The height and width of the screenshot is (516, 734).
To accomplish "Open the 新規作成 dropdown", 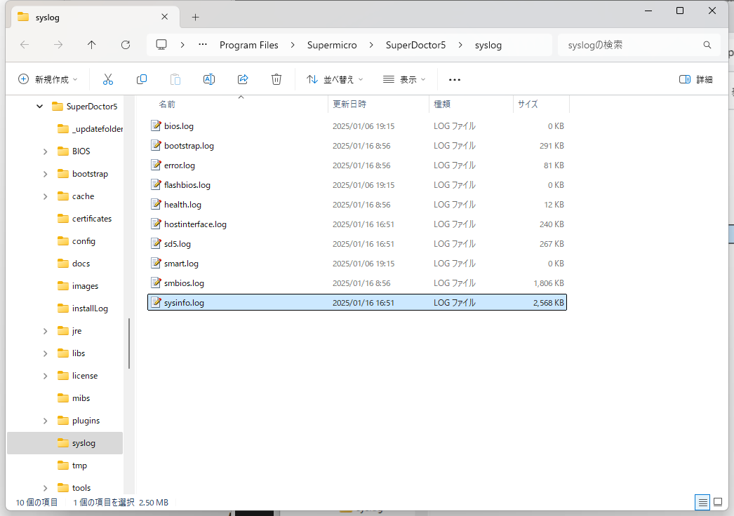I will [48, 79].
